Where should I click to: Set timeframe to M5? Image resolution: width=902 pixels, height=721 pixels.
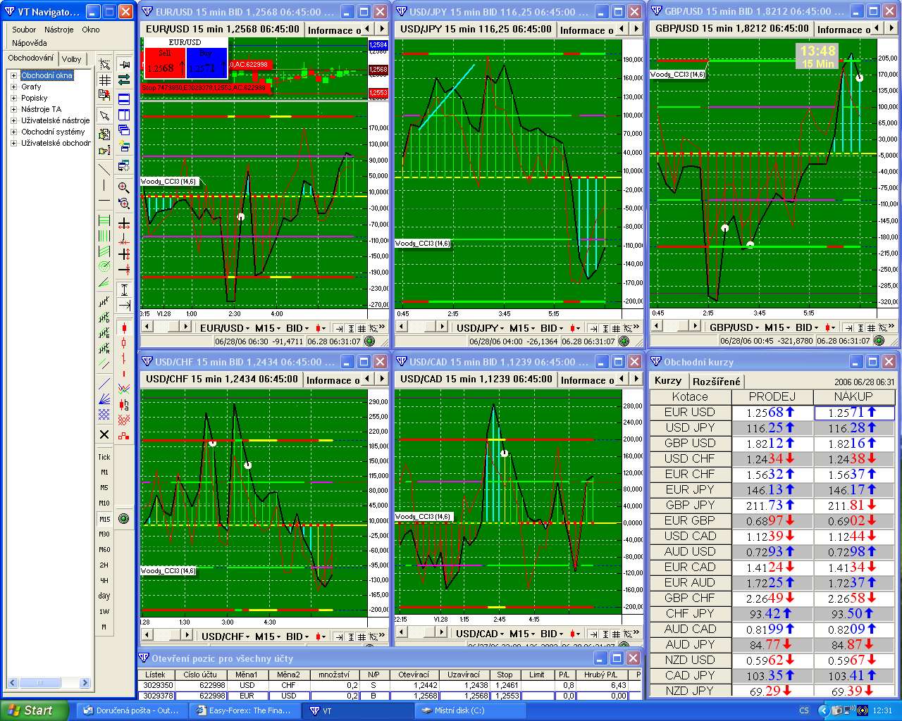click(x=104, y=488)
